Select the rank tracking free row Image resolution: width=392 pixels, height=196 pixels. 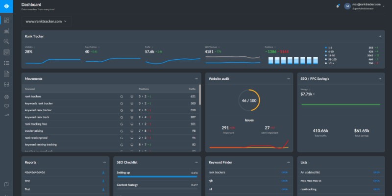110,124
